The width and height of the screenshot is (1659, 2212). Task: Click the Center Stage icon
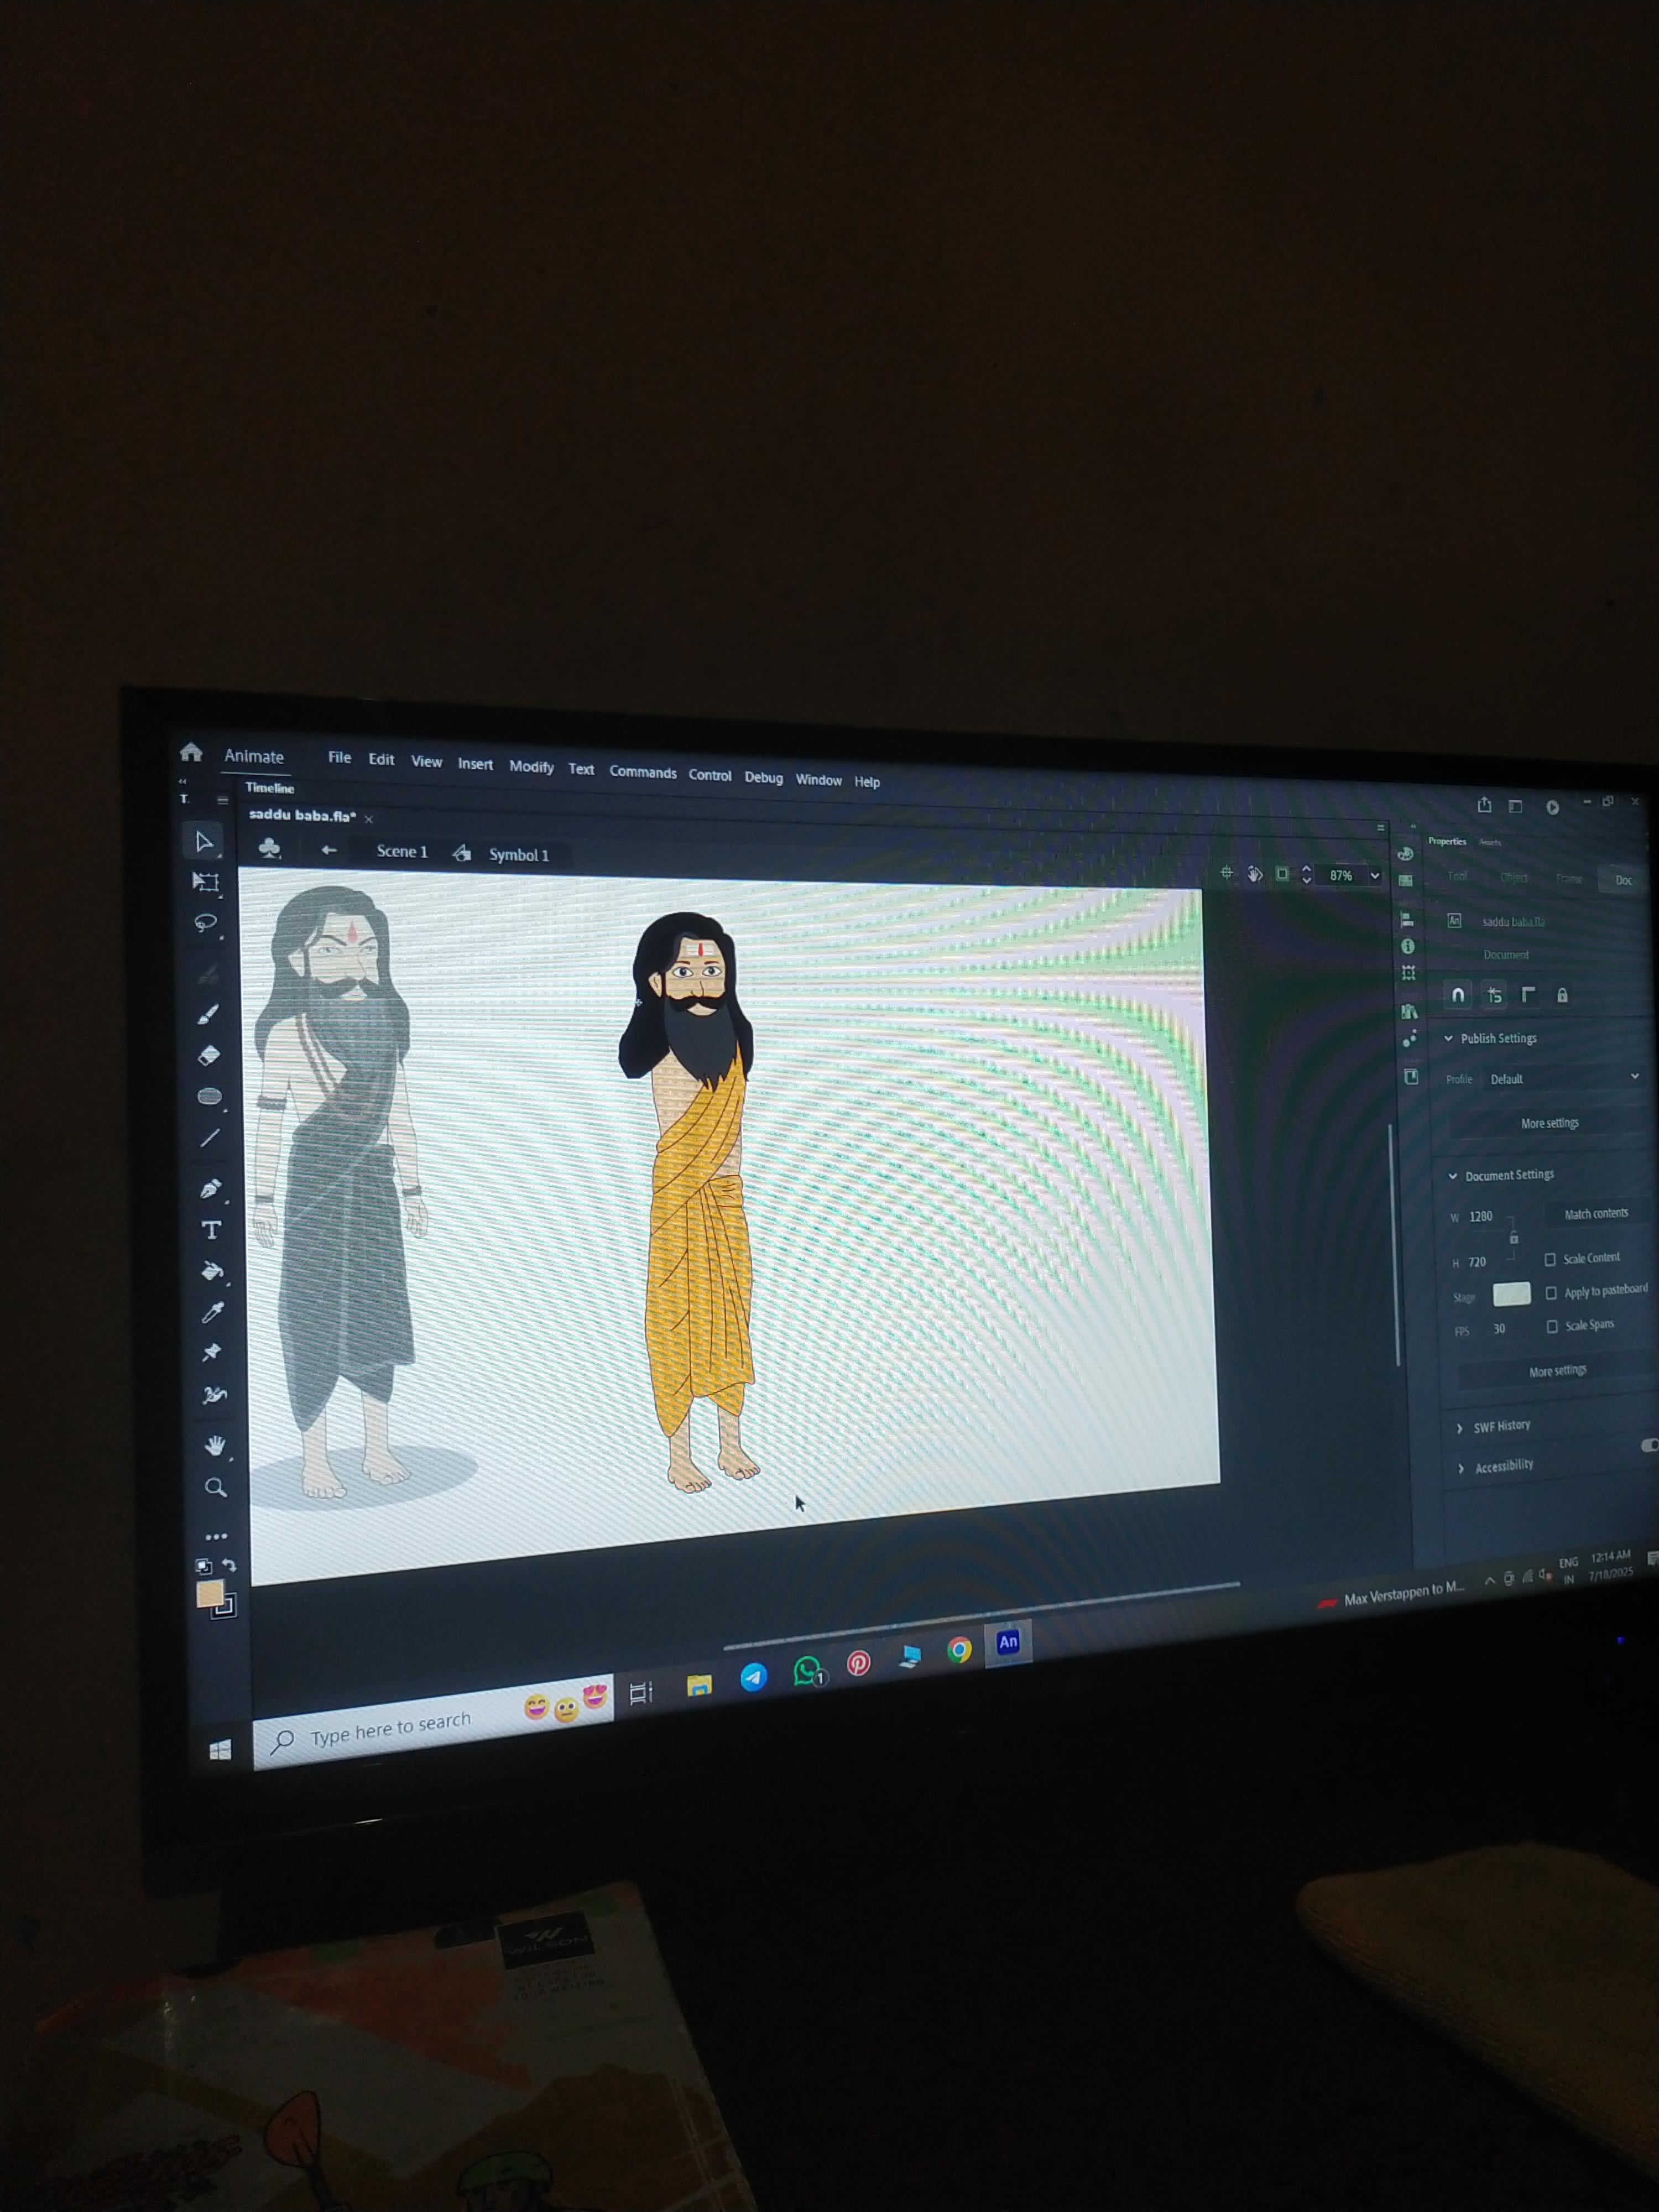(1226, 873)
